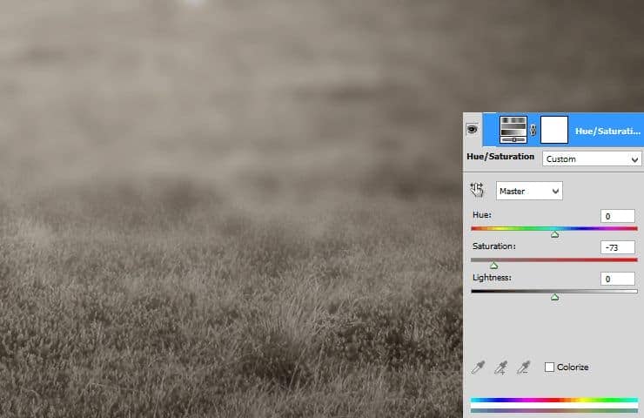The height and width of the screenshot is (418, 644).
Task: Click the Saturation label text
Action: [x=493, y=246]
